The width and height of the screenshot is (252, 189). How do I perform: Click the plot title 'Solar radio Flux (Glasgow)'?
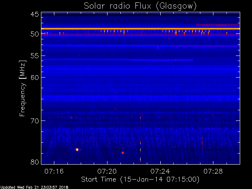140,6
